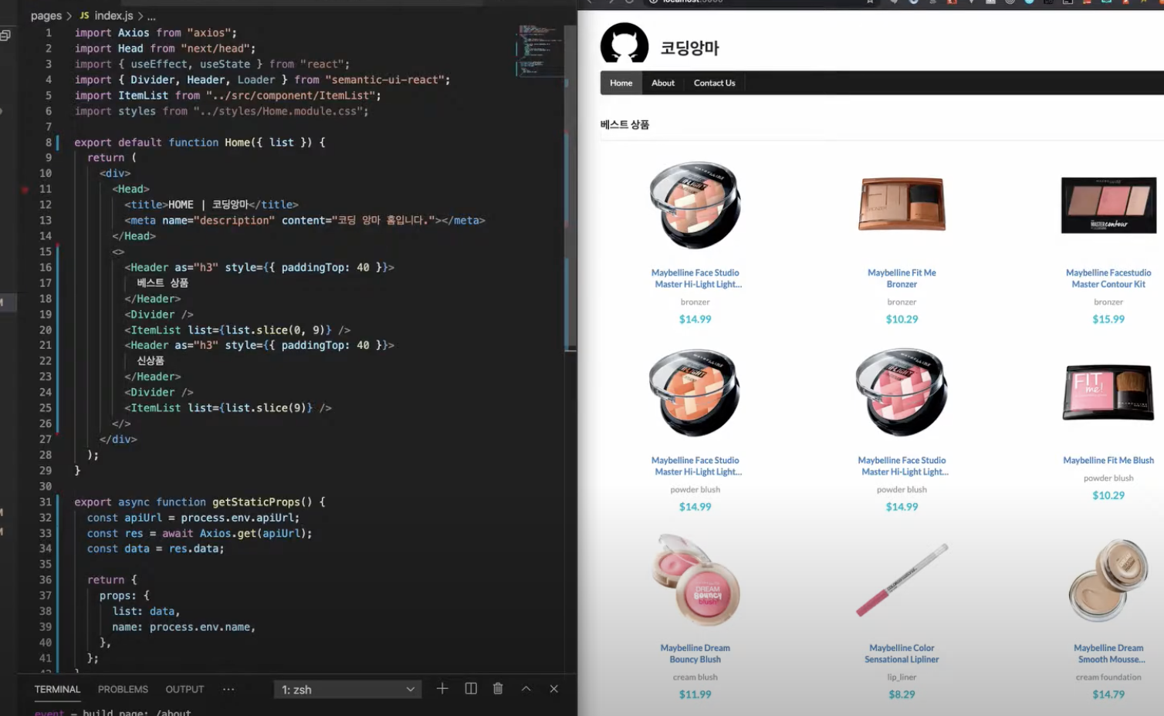Open Maybelline Dream Smooth Mousse link
This screenshot has width=1164, height=716.
click(x=1108, y=654)
